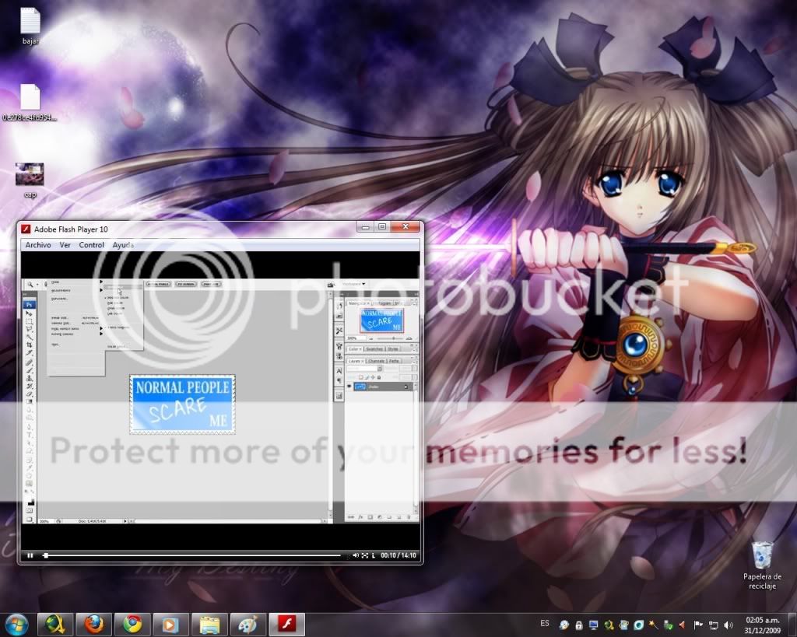Select the Eraser tool
Image resolution: width=797 pixels, height=637 pixels.
[x=29, y=394]
